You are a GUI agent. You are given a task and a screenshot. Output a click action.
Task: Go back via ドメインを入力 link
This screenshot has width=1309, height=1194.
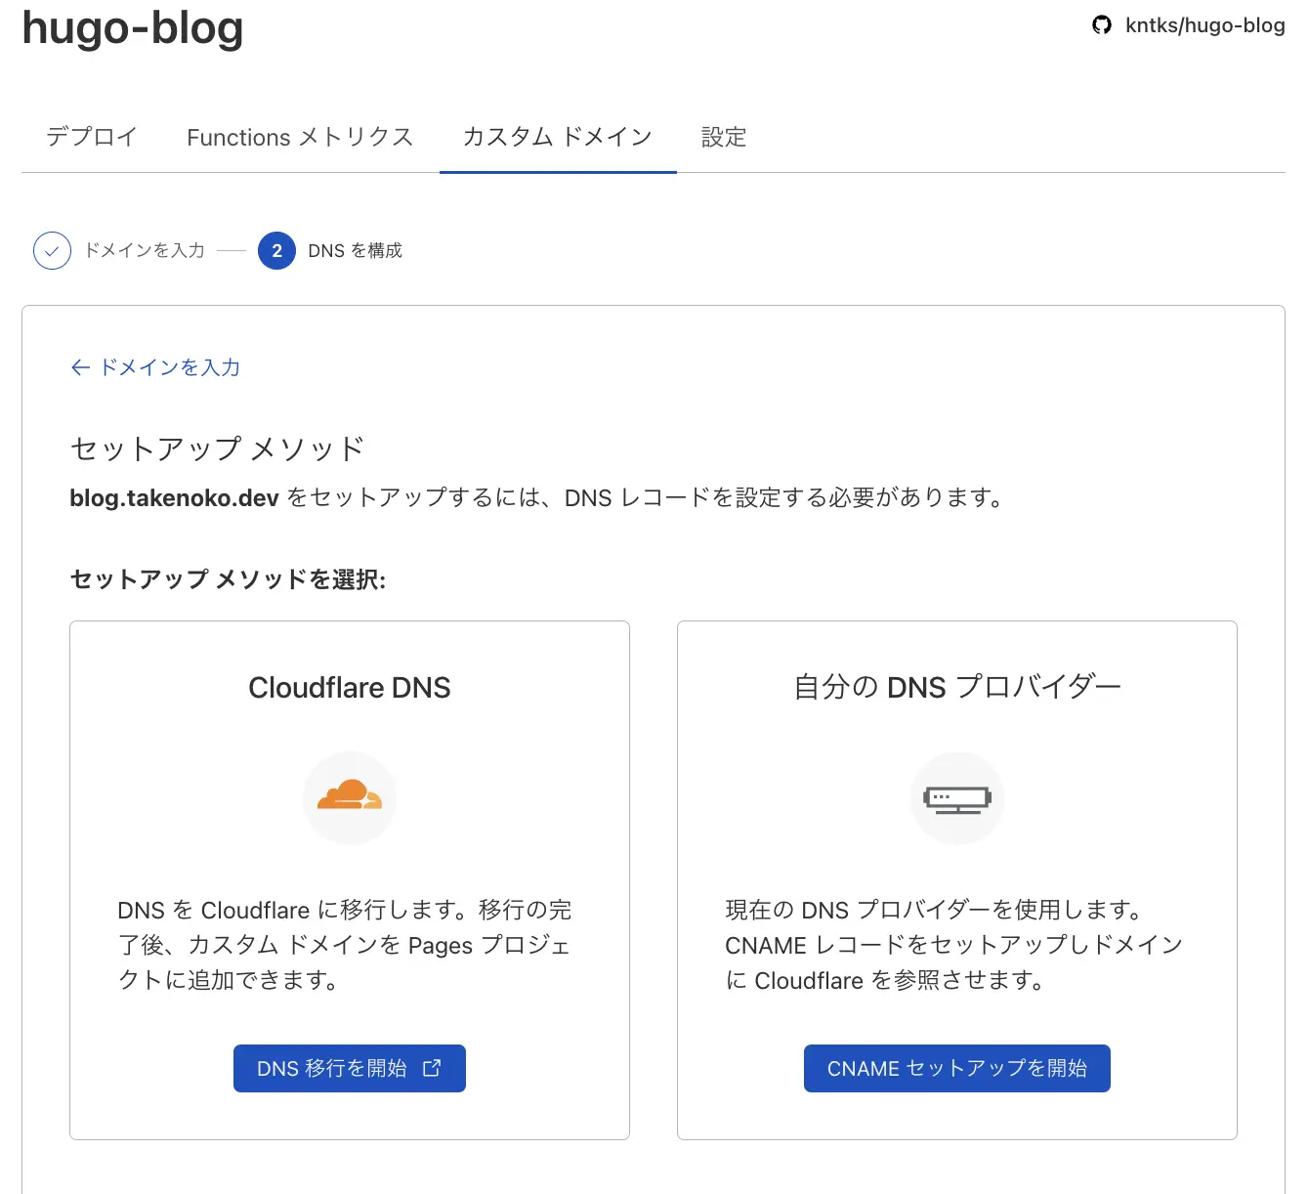[x=170, y=367]
